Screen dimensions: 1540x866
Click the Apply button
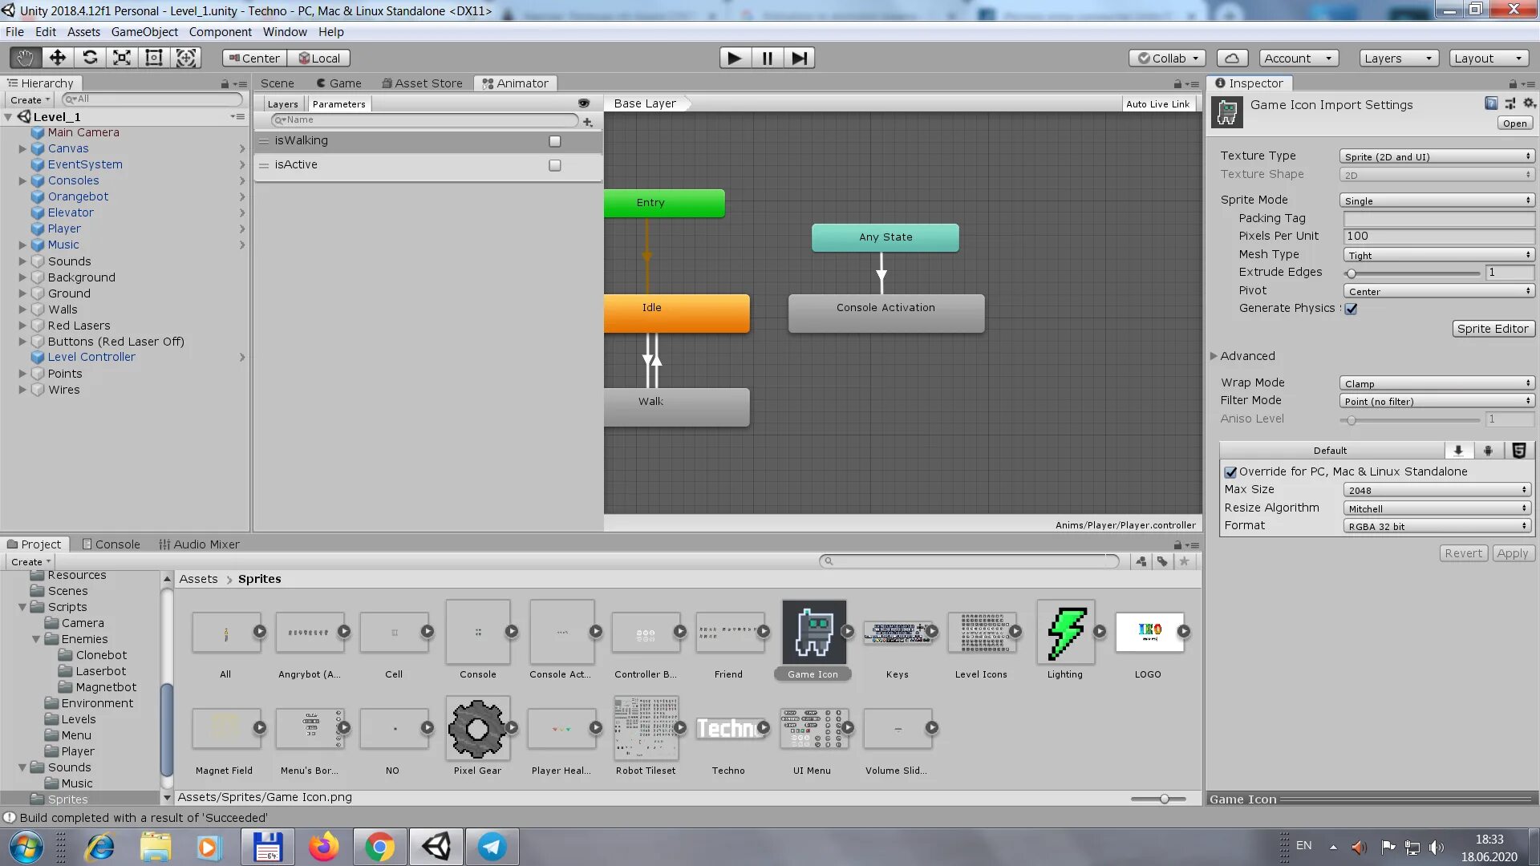point(1512,553)
